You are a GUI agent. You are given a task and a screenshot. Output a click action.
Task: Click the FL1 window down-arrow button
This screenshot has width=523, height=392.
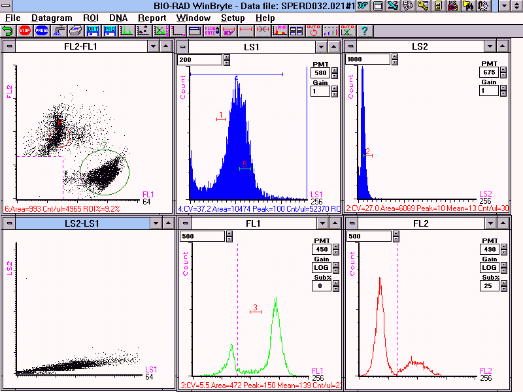pyautogui.click(x=322, y=223)
